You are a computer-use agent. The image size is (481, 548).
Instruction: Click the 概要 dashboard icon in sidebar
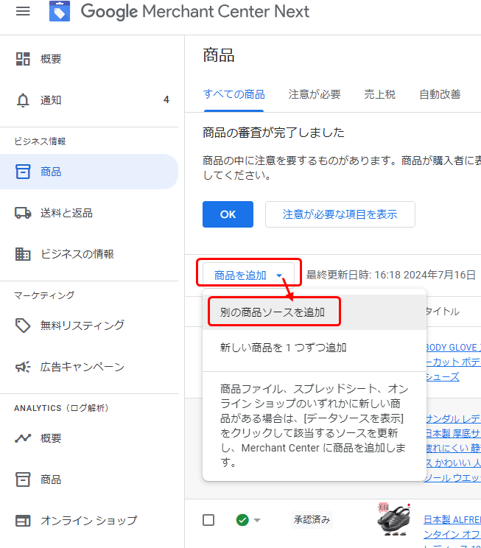click(x=23, y=59)
